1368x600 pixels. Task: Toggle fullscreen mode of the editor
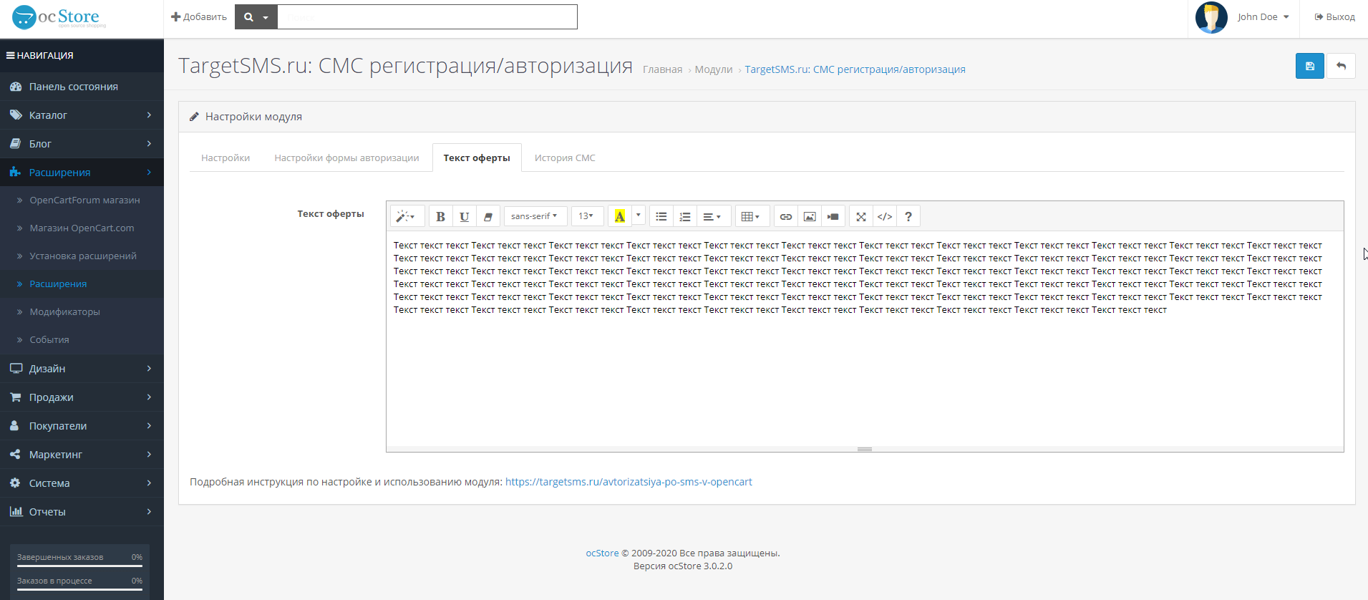[861, 216]
